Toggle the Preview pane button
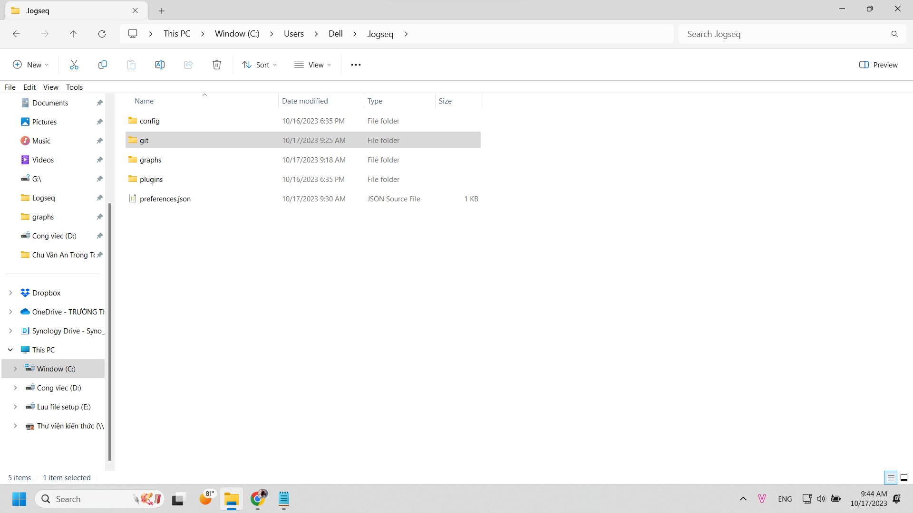 (x=878, y=65)
